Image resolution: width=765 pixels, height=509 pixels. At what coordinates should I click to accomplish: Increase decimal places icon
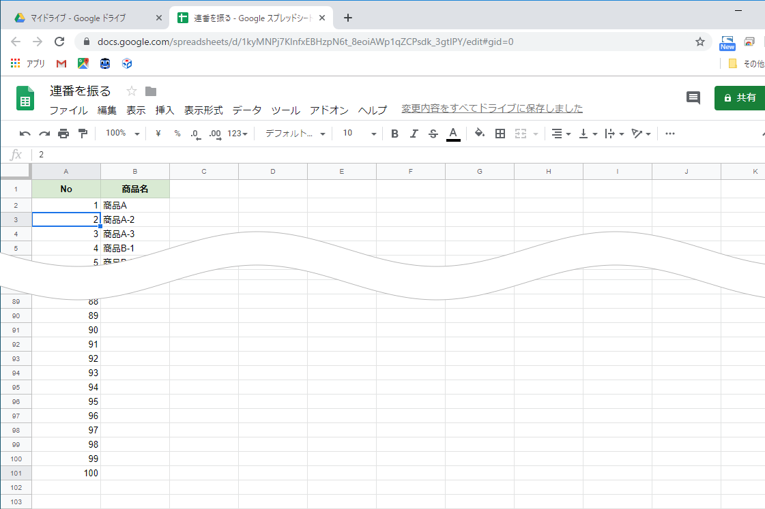(x=215, y=134)
